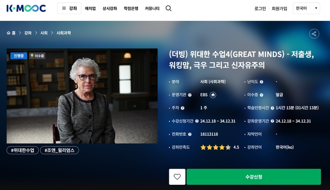Click help icon beside 운영기관
This screenshot has height=190, width=330.
pos(190,95)
